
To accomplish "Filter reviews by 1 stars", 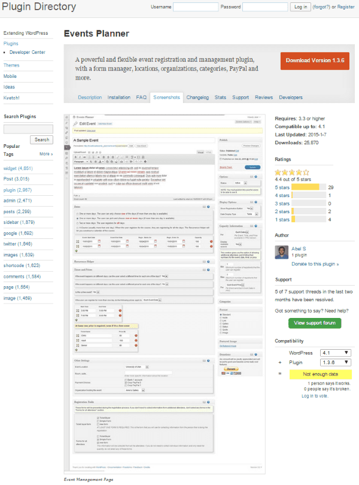I will (282, 220).
